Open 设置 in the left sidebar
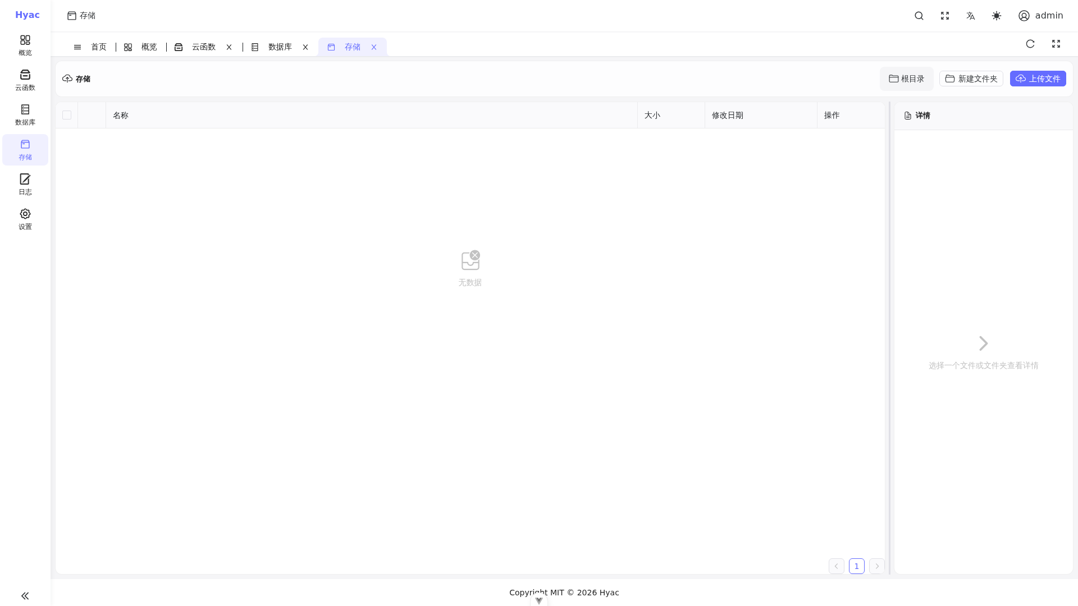This screenshot has width=1078, height=606. (x=25, y=219)
